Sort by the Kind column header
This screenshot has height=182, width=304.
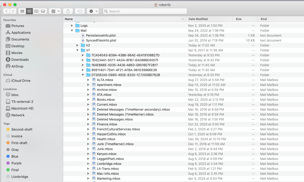264,19
